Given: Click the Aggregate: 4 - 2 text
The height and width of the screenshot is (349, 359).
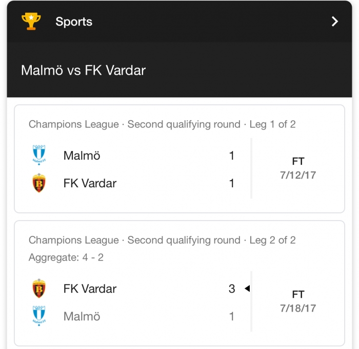Looking at the screenshot, I should pyautogui.click(x=66, y=257).
